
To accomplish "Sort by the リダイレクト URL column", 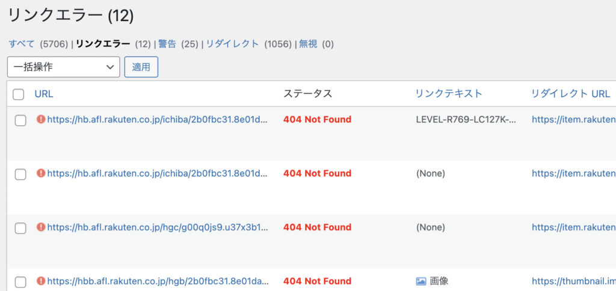I will (x=570, y=94).
